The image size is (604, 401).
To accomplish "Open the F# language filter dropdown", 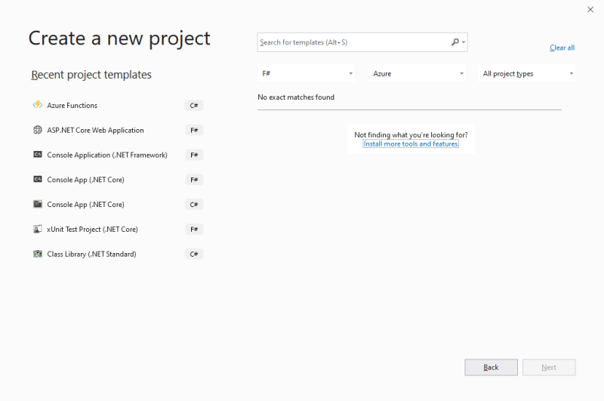I will [306, 73].
